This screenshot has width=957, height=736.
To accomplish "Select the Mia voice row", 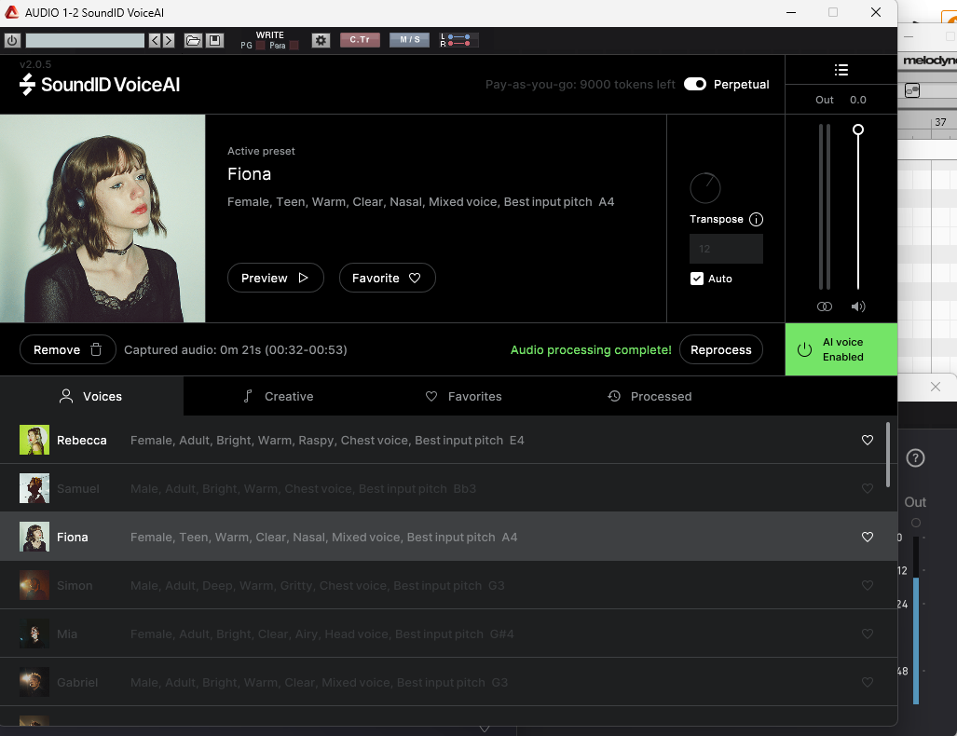I will (448, 634).
